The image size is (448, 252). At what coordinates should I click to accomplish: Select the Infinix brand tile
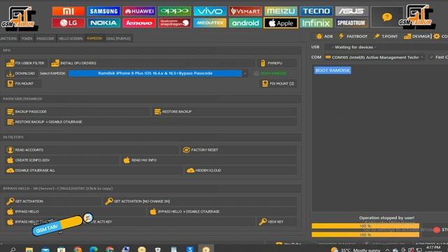(316, 23)
